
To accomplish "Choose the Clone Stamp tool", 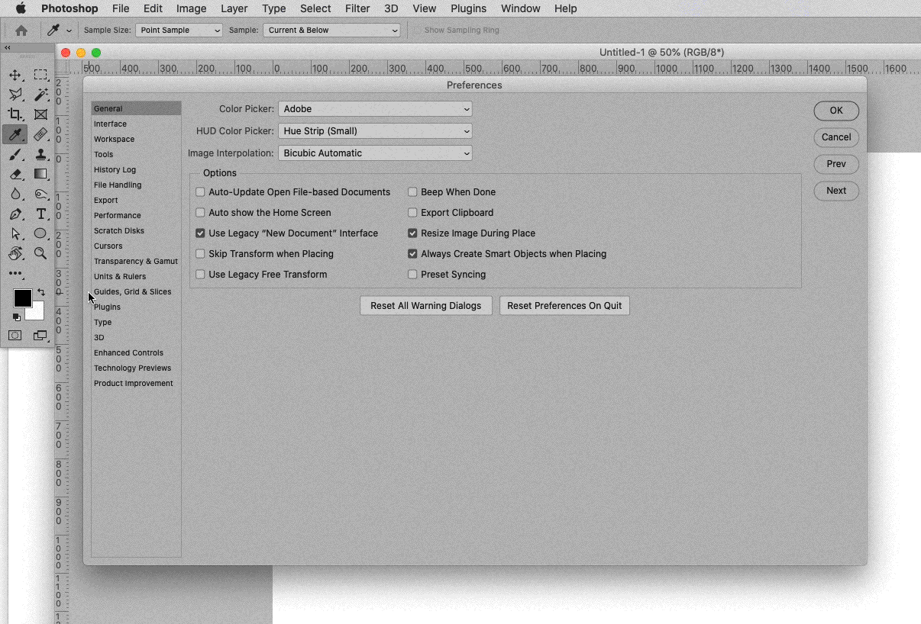I will (x=40, y=155).
